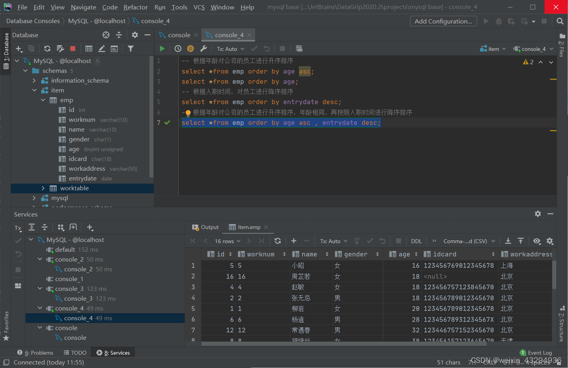Open the Tx: Auto dropdown in editor toolbar

pos(231,49)
